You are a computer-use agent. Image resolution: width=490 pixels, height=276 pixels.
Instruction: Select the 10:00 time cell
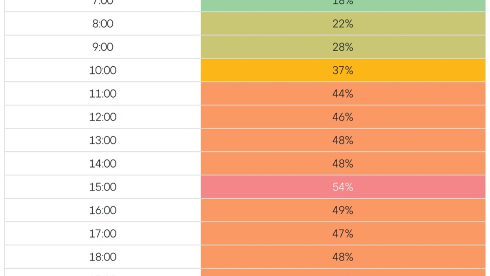coord(103,70)
